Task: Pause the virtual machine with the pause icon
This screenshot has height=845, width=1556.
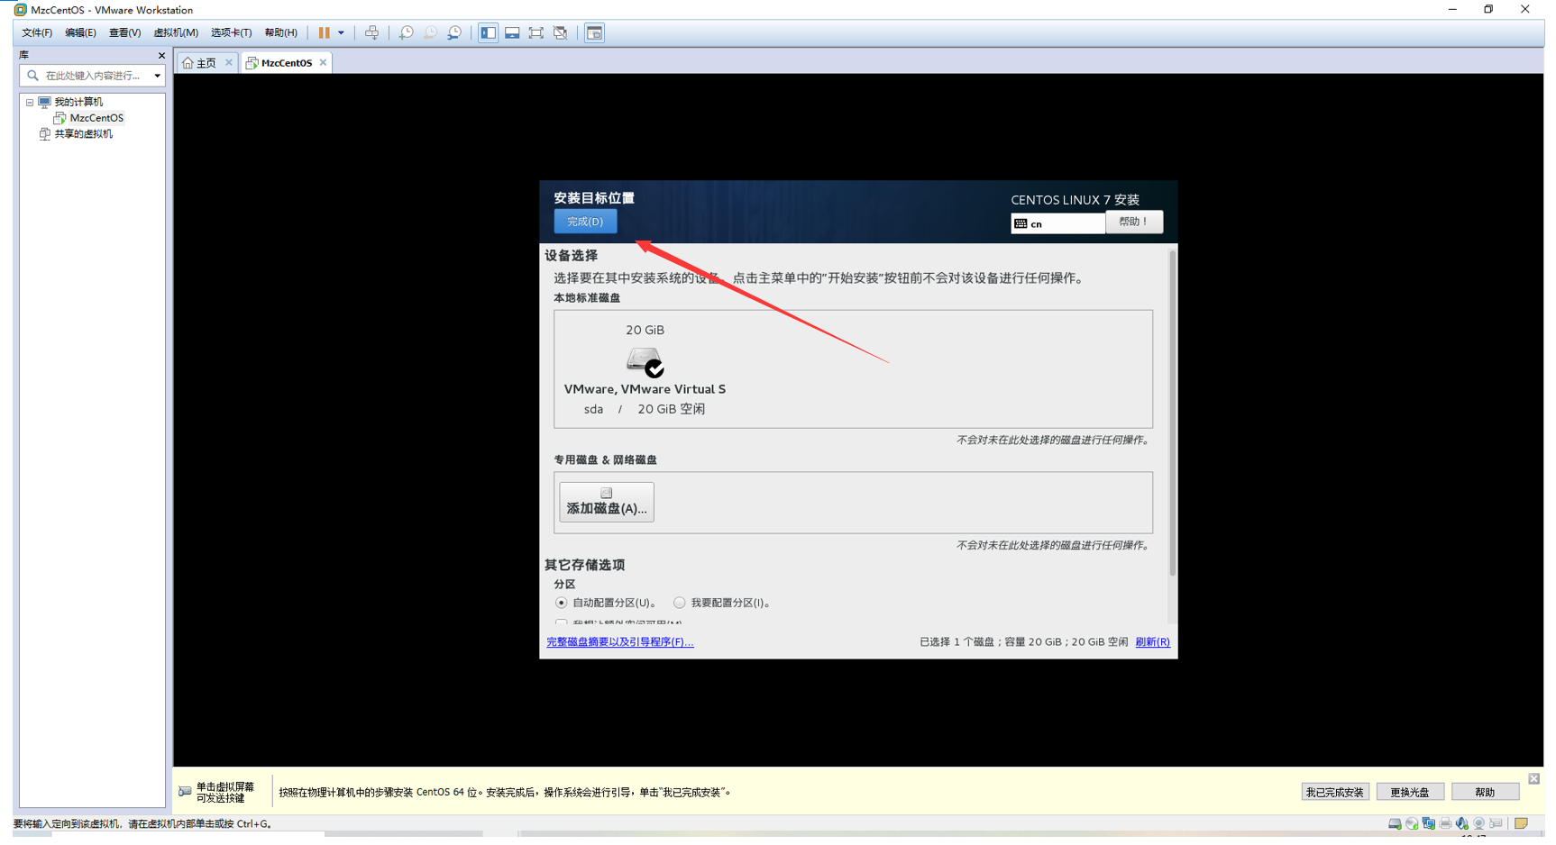Action: click(324, 32)
